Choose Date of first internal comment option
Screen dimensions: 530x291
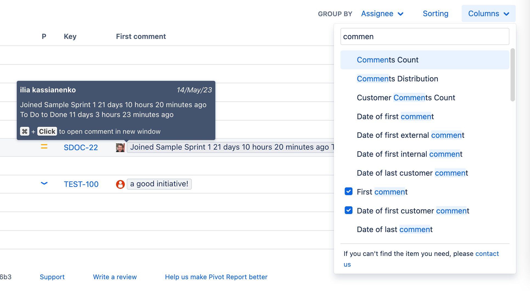pos(425,154)
